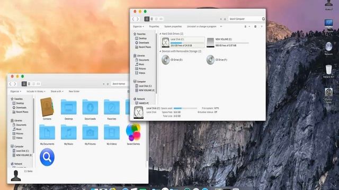Click System properties button

173,26
